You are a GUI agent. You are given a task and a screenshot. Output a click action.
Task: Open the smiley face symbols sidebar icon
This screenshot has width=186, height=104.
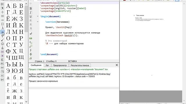(2, 44)
